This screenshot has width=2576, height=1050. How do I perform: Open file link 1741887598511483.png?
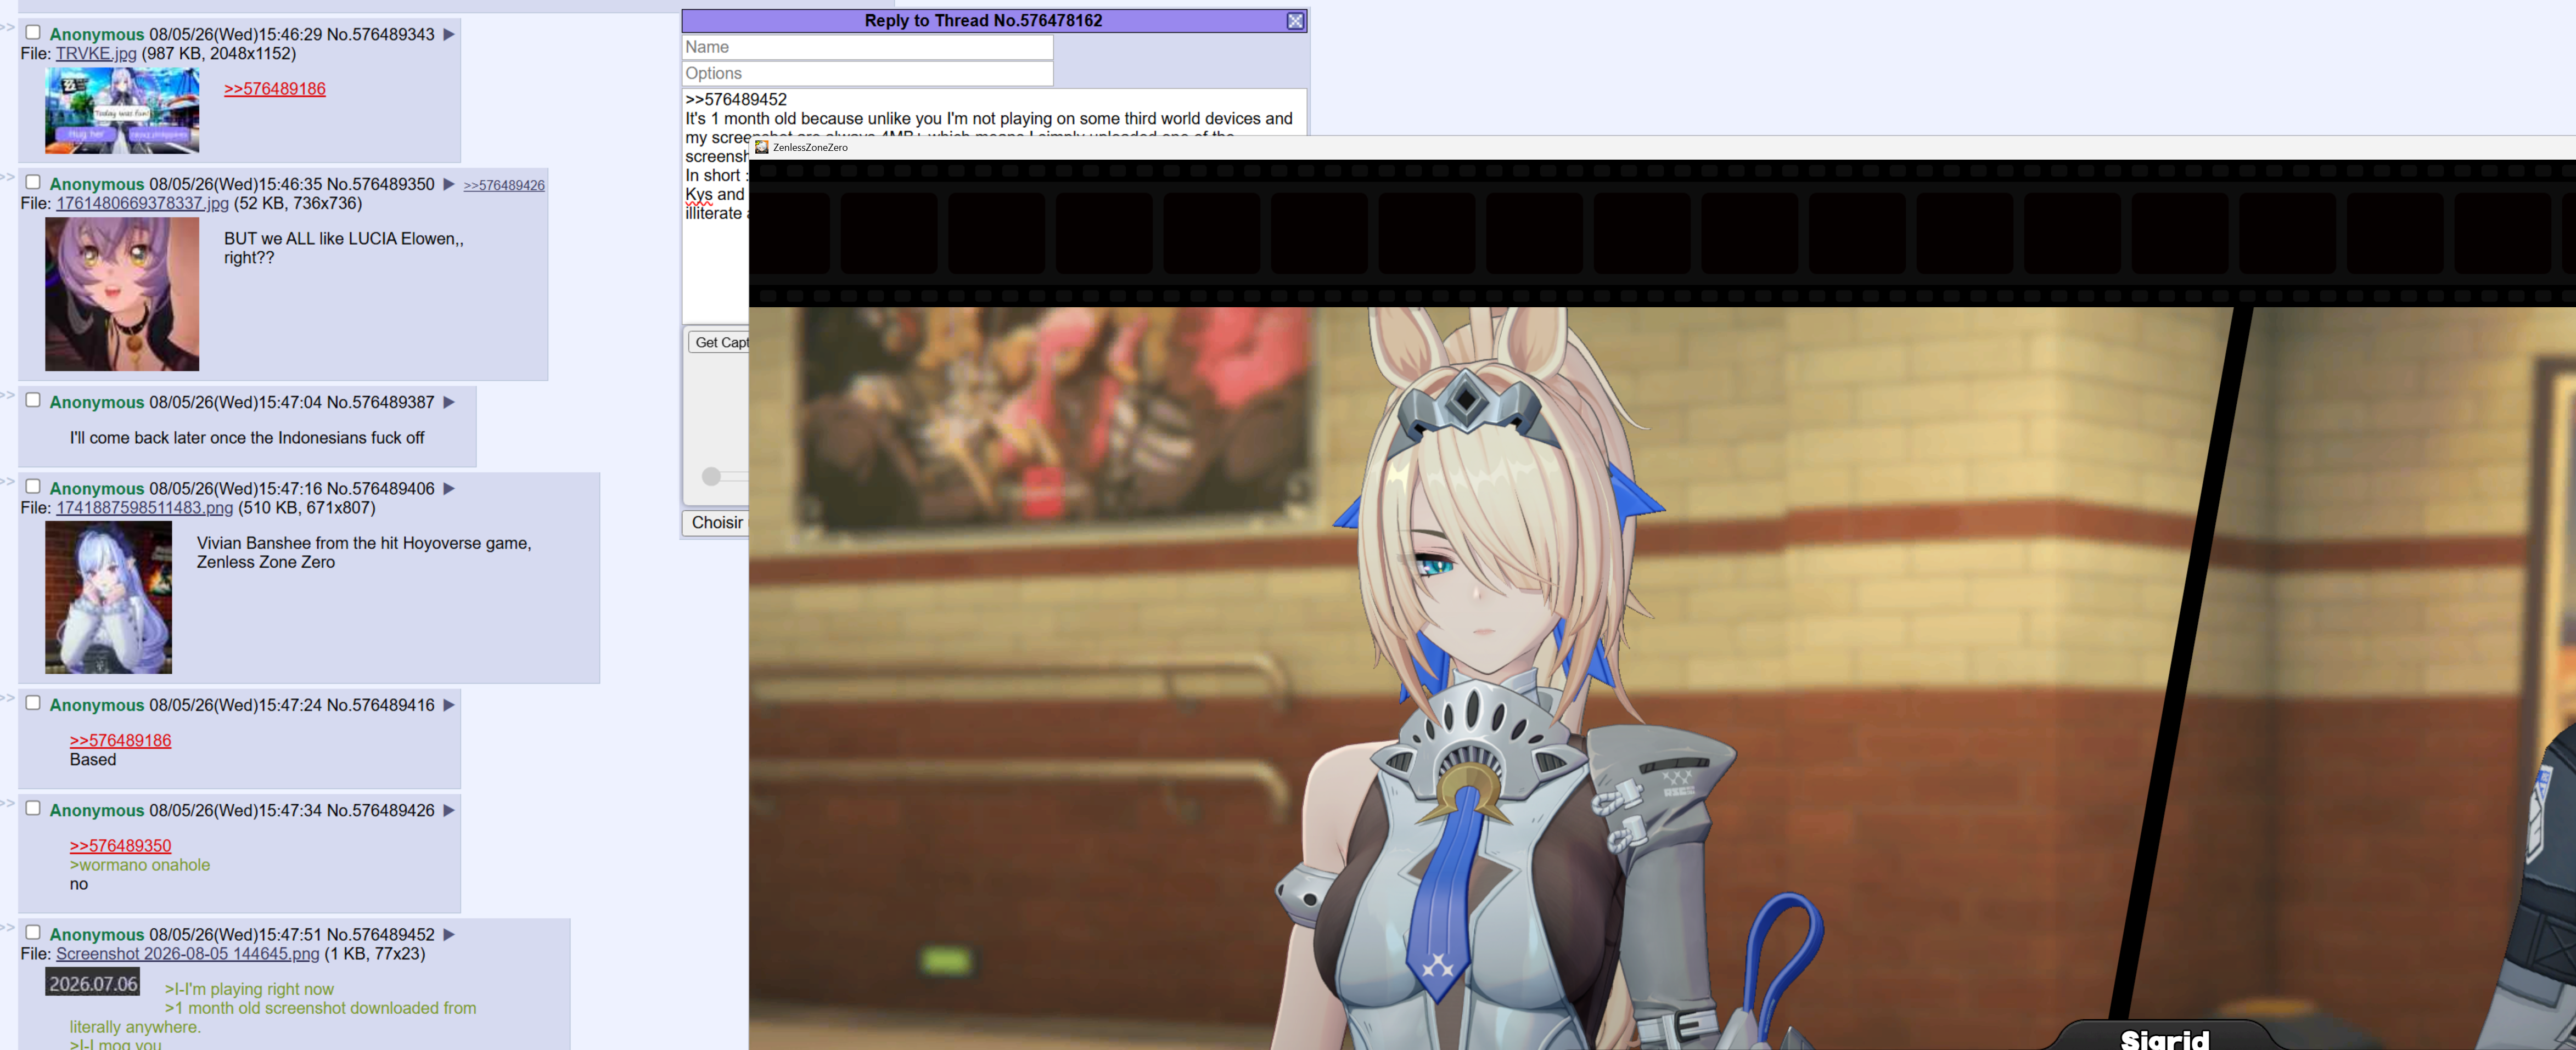click(x=144, y=507)
